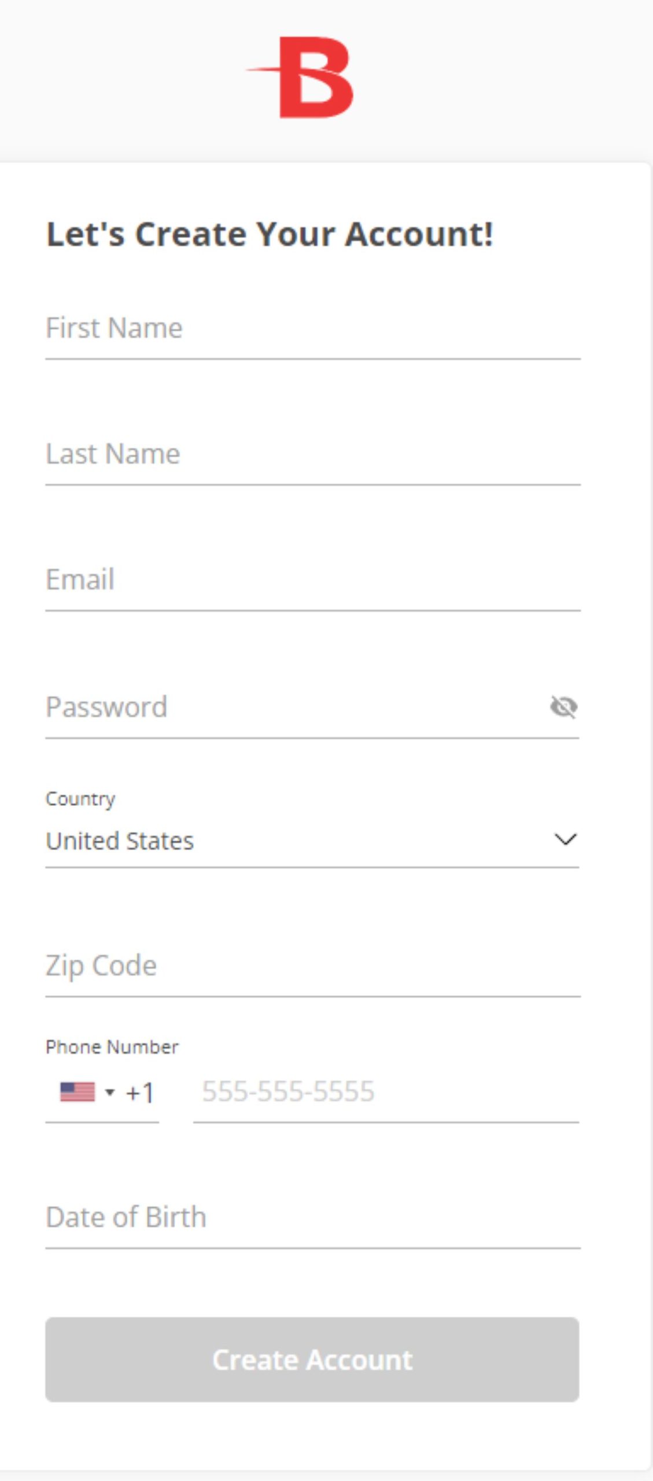Click the Password input field
This screenshot has width=653, height=1481.
pos(289,707)
